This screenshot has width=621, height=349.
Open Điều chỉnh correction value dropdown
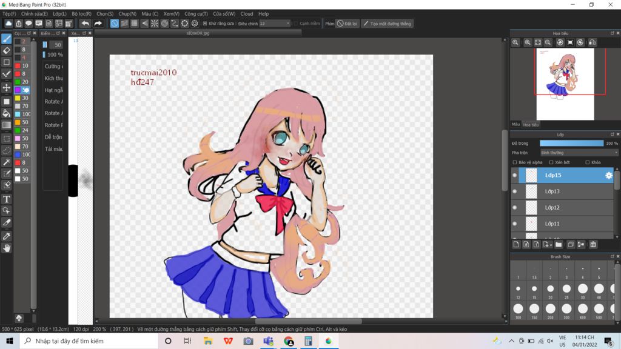pyautogui.click(x=275, y=24)
